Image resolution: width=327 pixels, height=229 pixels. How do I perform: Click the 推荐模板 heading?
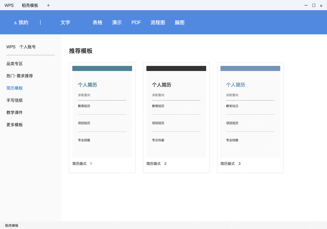click(x=81, y=51)
